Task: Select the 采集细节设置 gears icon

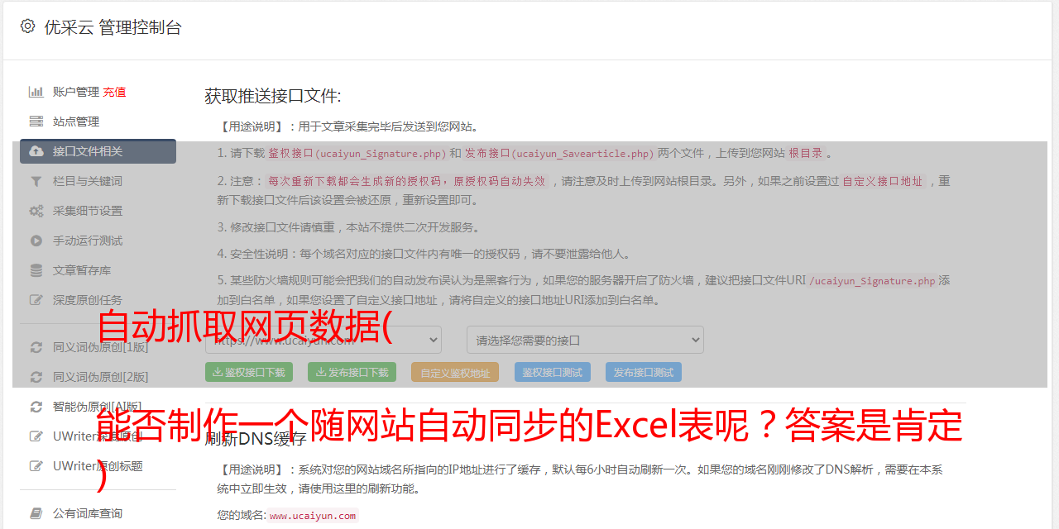Action: pyautogui.click(x=36, y=211)
